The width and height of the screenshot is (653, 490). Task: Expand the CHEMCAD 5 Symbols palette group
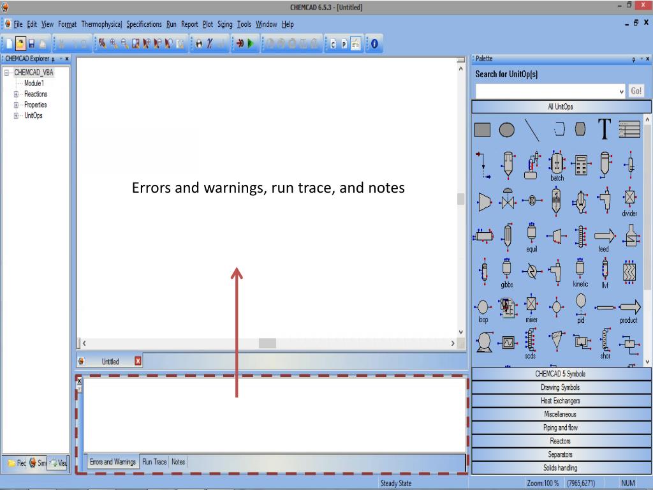coord(560,374)
